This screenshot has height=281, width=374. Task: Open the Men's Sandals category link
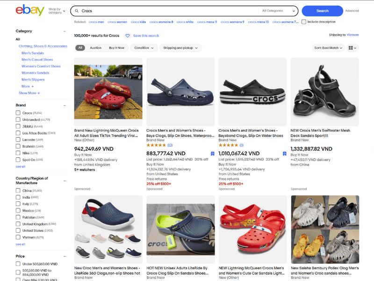point(33,53)
